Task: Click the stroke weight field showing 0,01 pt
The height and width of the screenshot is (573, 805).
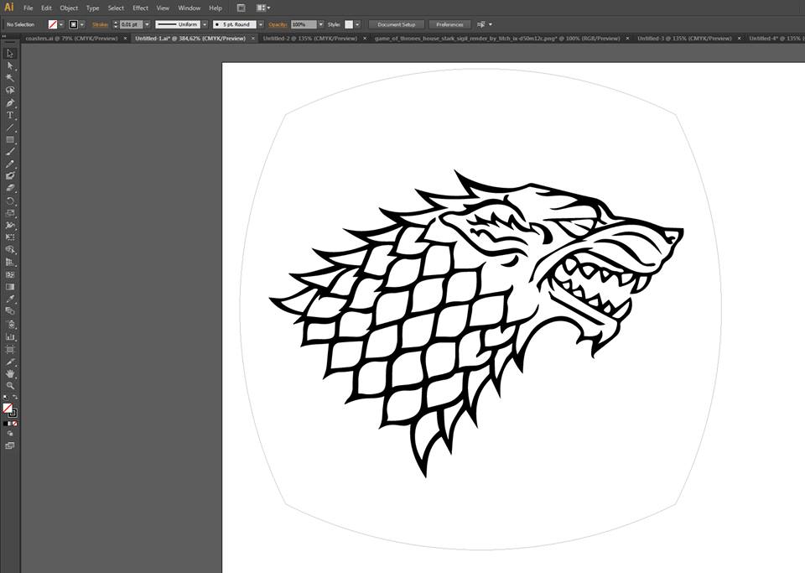Action: [131, 24]
